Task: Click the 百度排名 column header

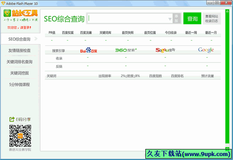Action: click(x=177, y=76)
